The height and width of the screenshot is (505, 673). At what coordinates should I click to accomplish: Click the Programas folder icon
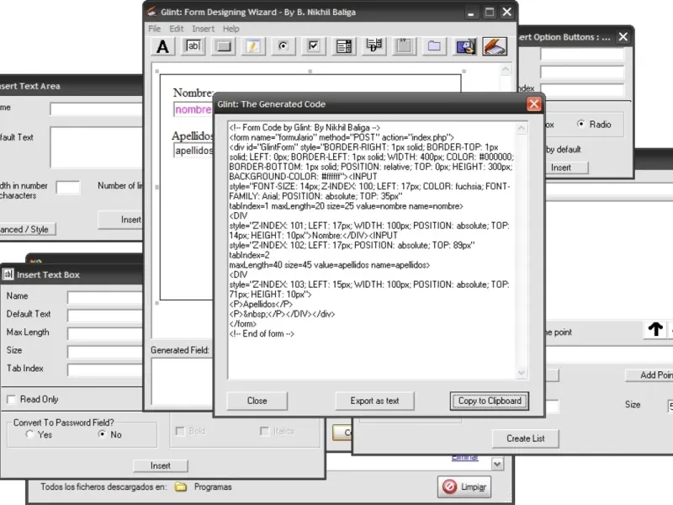(x=181, y=487)
